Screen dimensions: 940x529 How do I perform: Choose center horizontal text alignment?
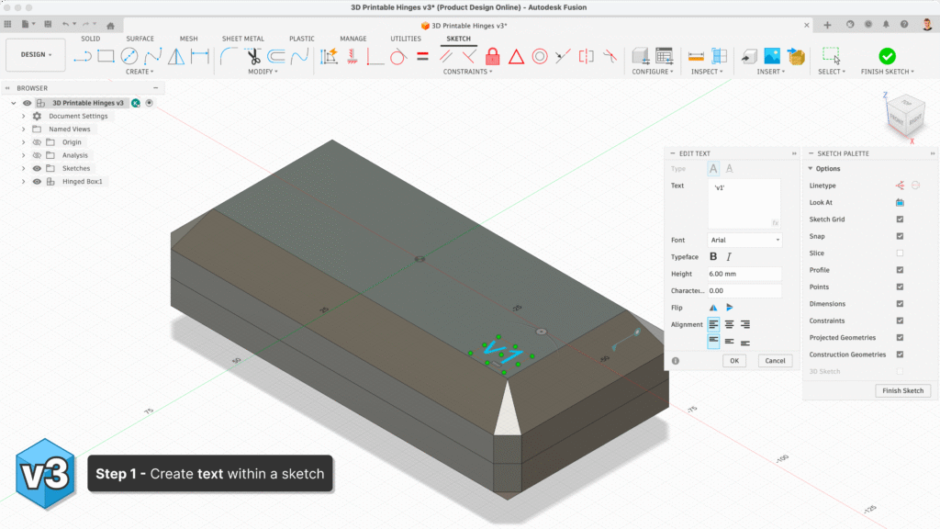pyautogui.click(x=729, y=324)
